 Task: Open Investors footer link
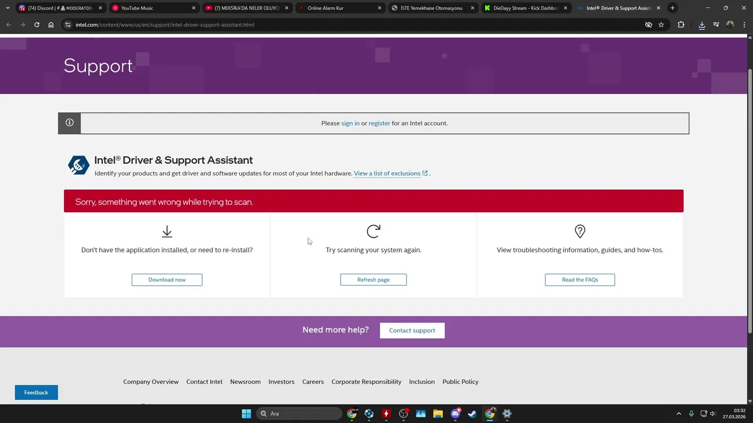(x=281, y=382)
